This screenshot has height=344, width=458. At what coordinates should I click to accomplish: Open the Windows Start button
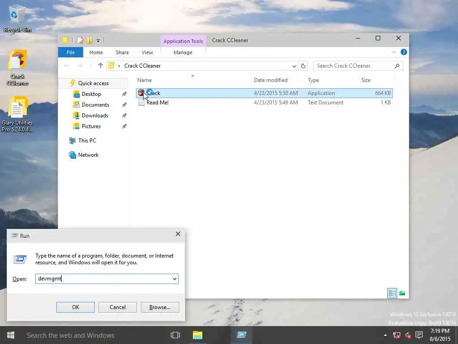tap(11, 335)
